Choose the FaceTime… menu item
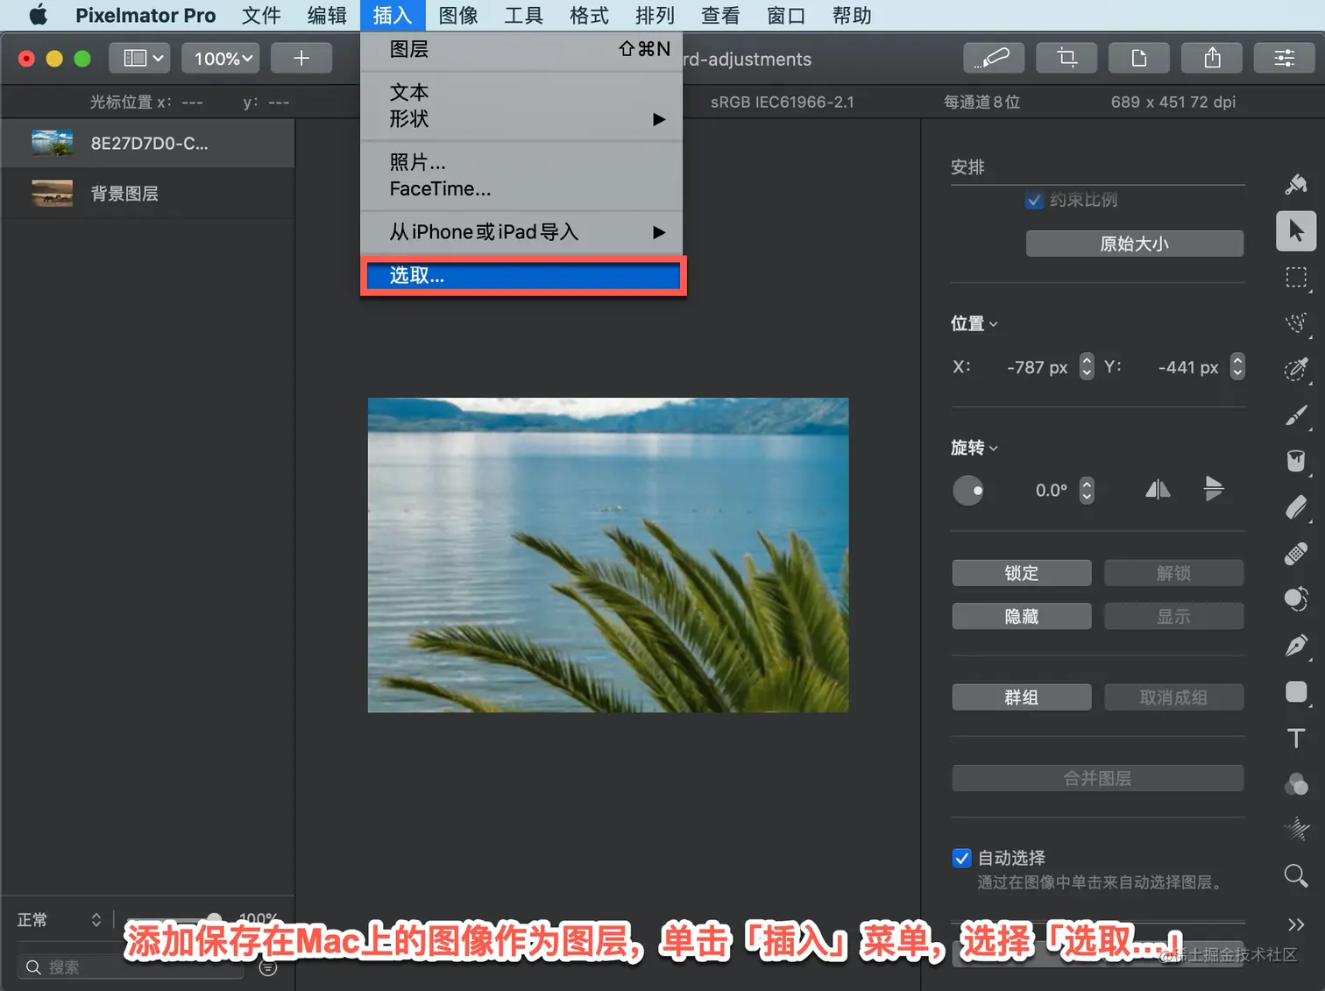Image resolution: width=1325 pixels, height=991 pixels. (x=521, y=188)
